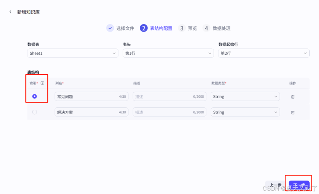Click the 数据起始行 label

(228, 45)
